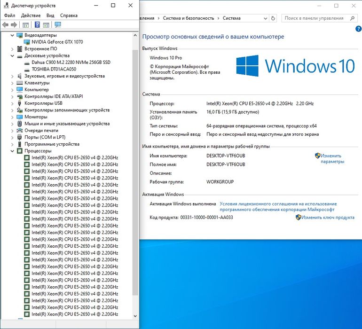Open the Справка menu
Image resolution: width=362 pixels, height=329 pixels.
tap(69, 16)
